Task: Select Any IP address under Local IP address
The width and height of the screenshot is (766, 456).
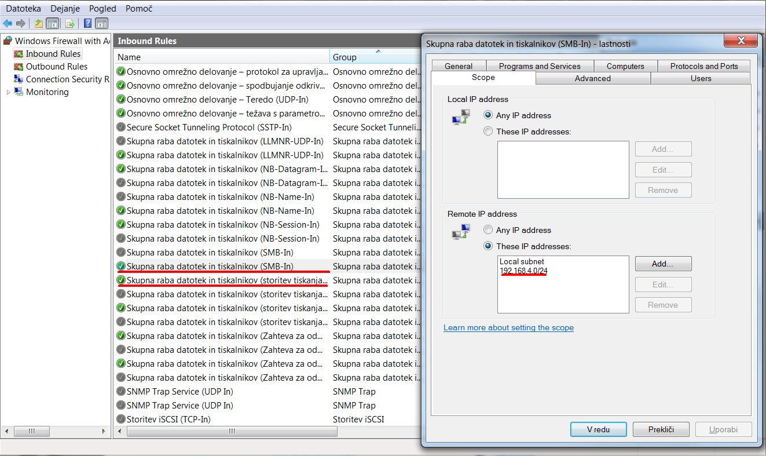Action: click(488, 115)
